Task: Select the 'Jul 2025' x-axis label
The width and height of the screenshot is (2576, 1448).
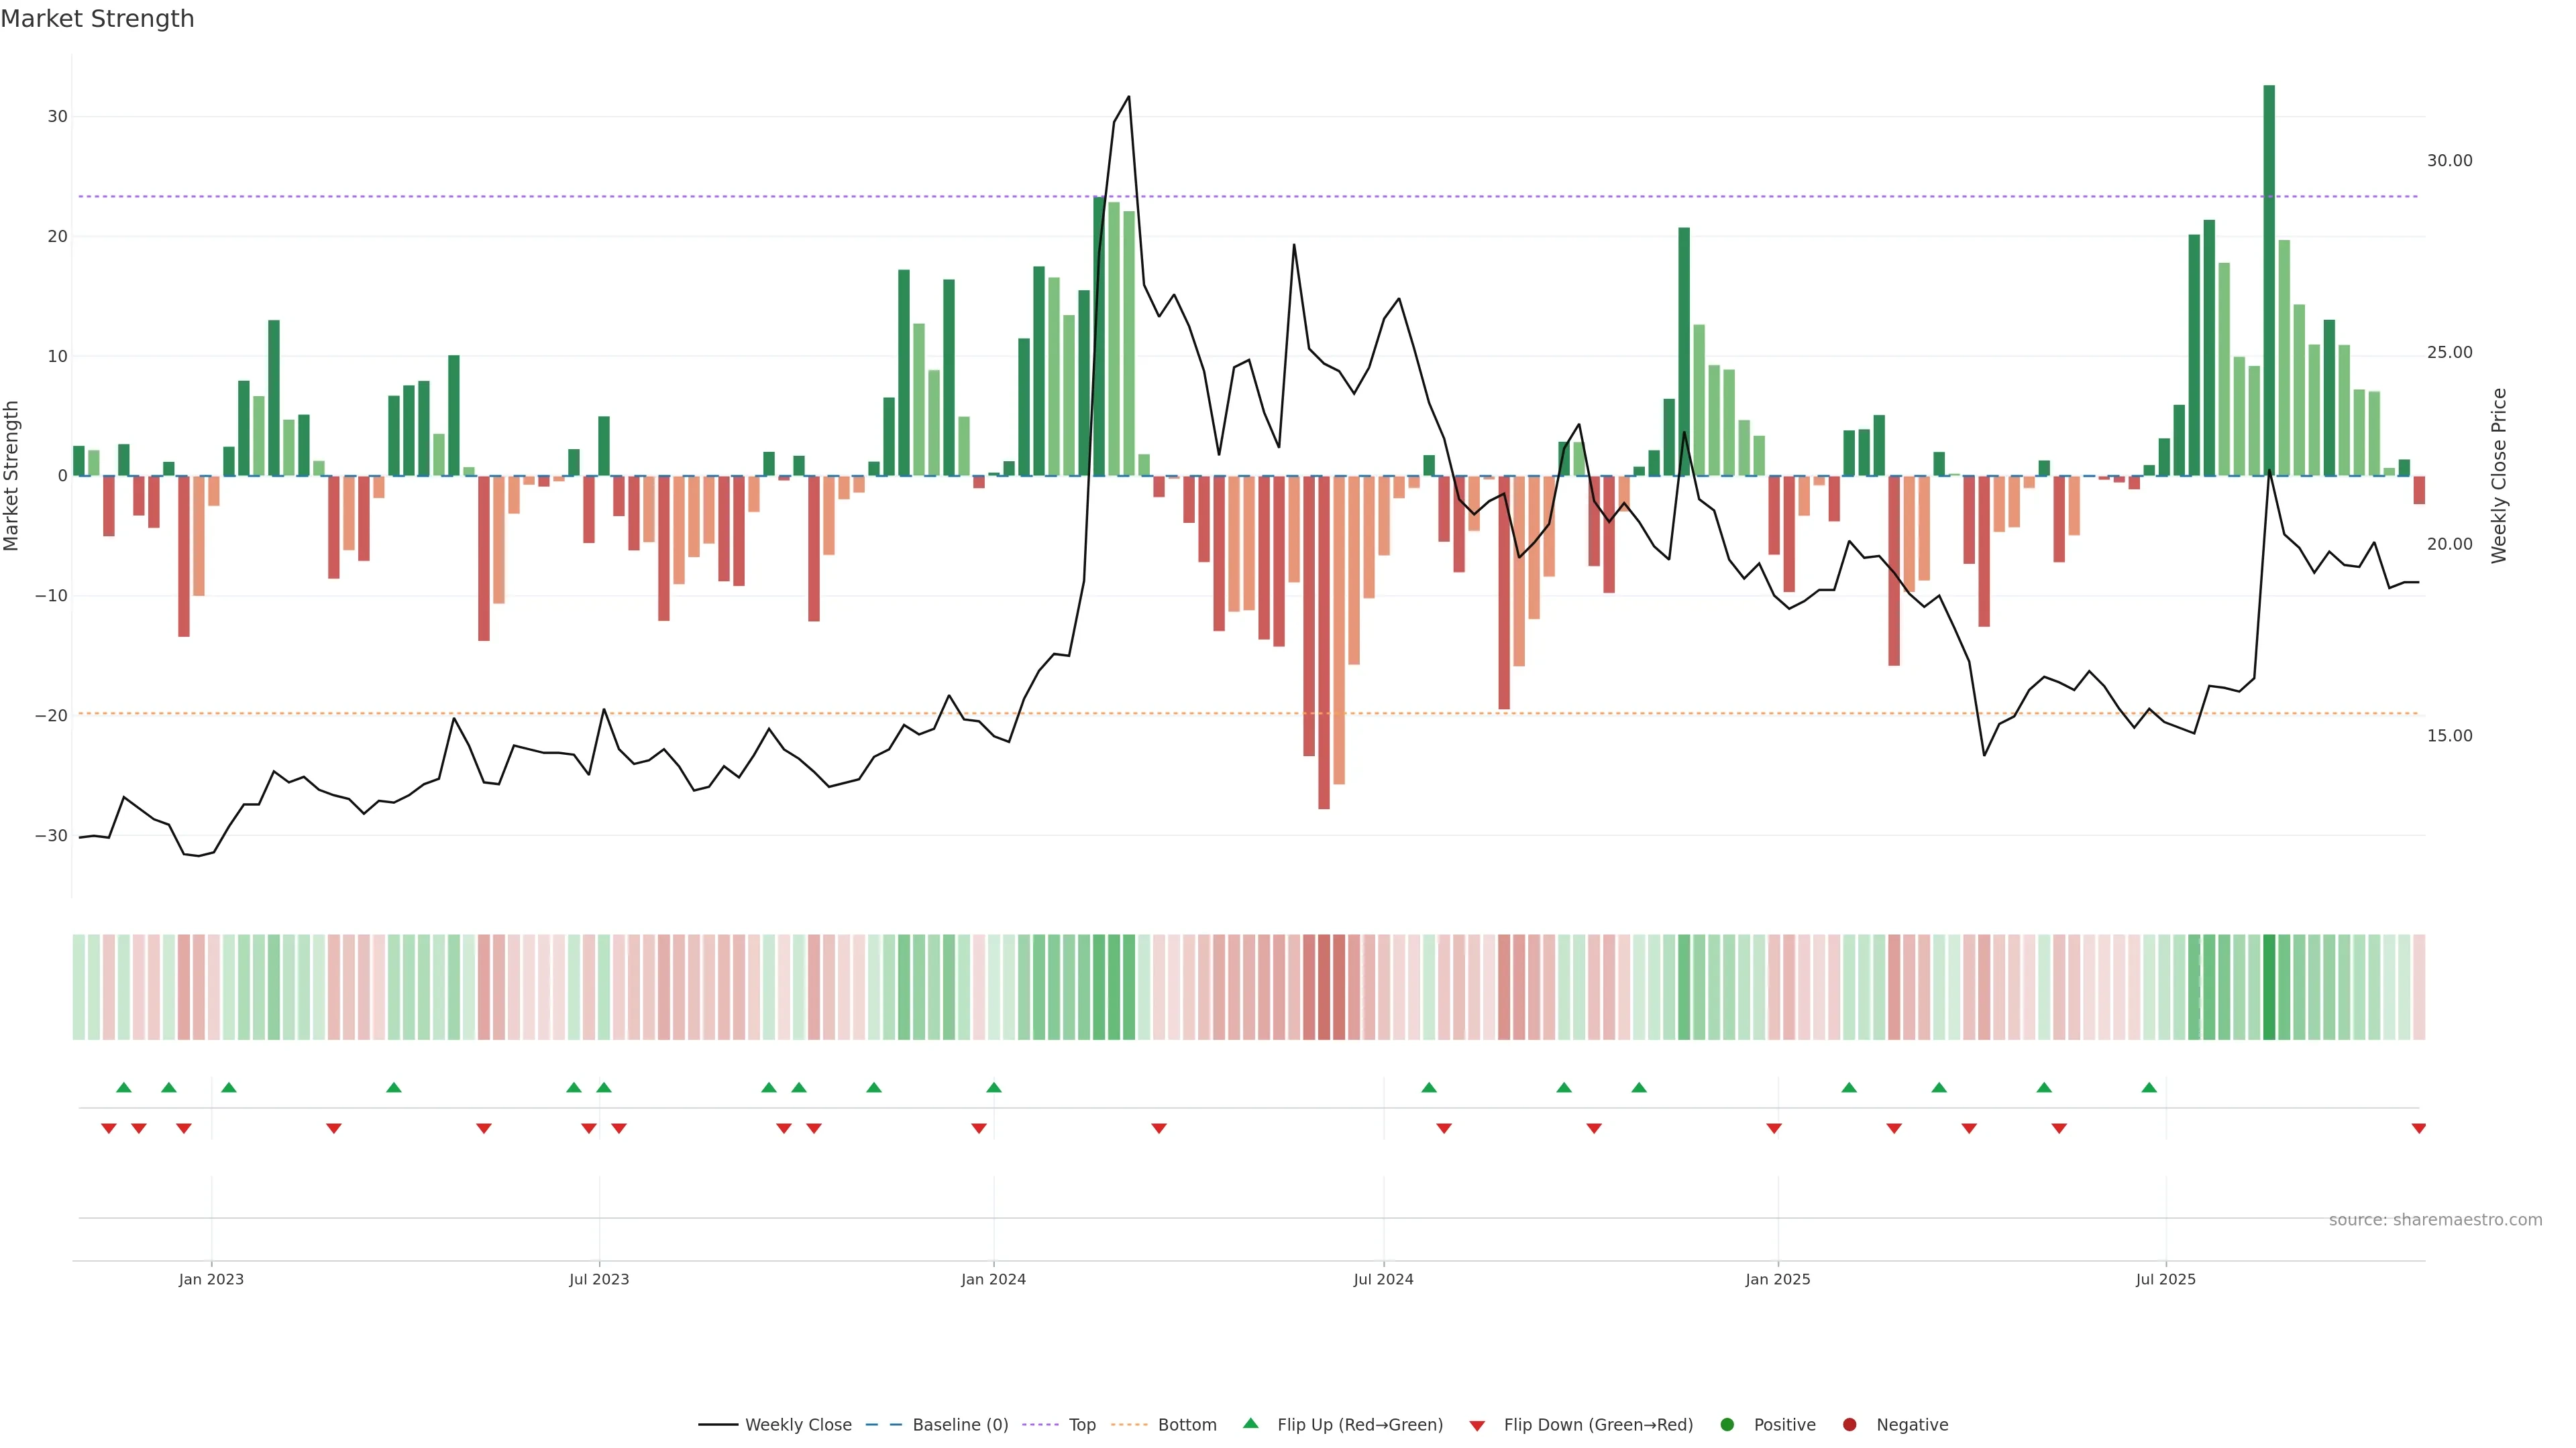Action: (x=2165, y=1279)
